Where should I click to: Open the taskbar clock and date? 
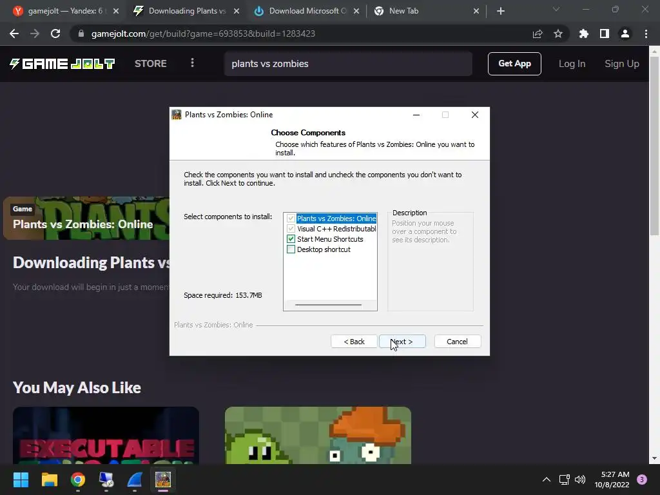[612, 480]
